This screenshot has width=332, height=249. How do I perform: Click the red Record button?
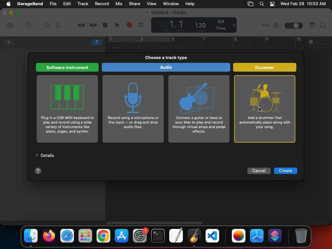[129, 25]
